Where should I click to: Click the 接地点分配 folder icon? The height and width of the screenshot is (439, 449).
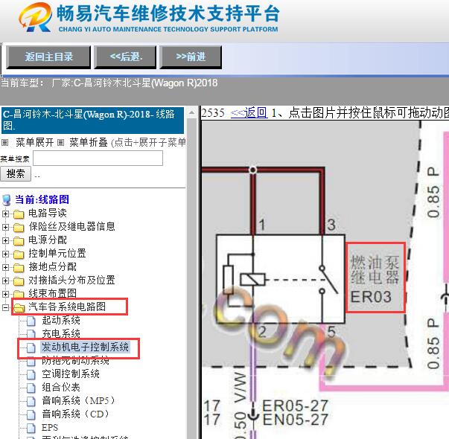(x=19, y=268)
